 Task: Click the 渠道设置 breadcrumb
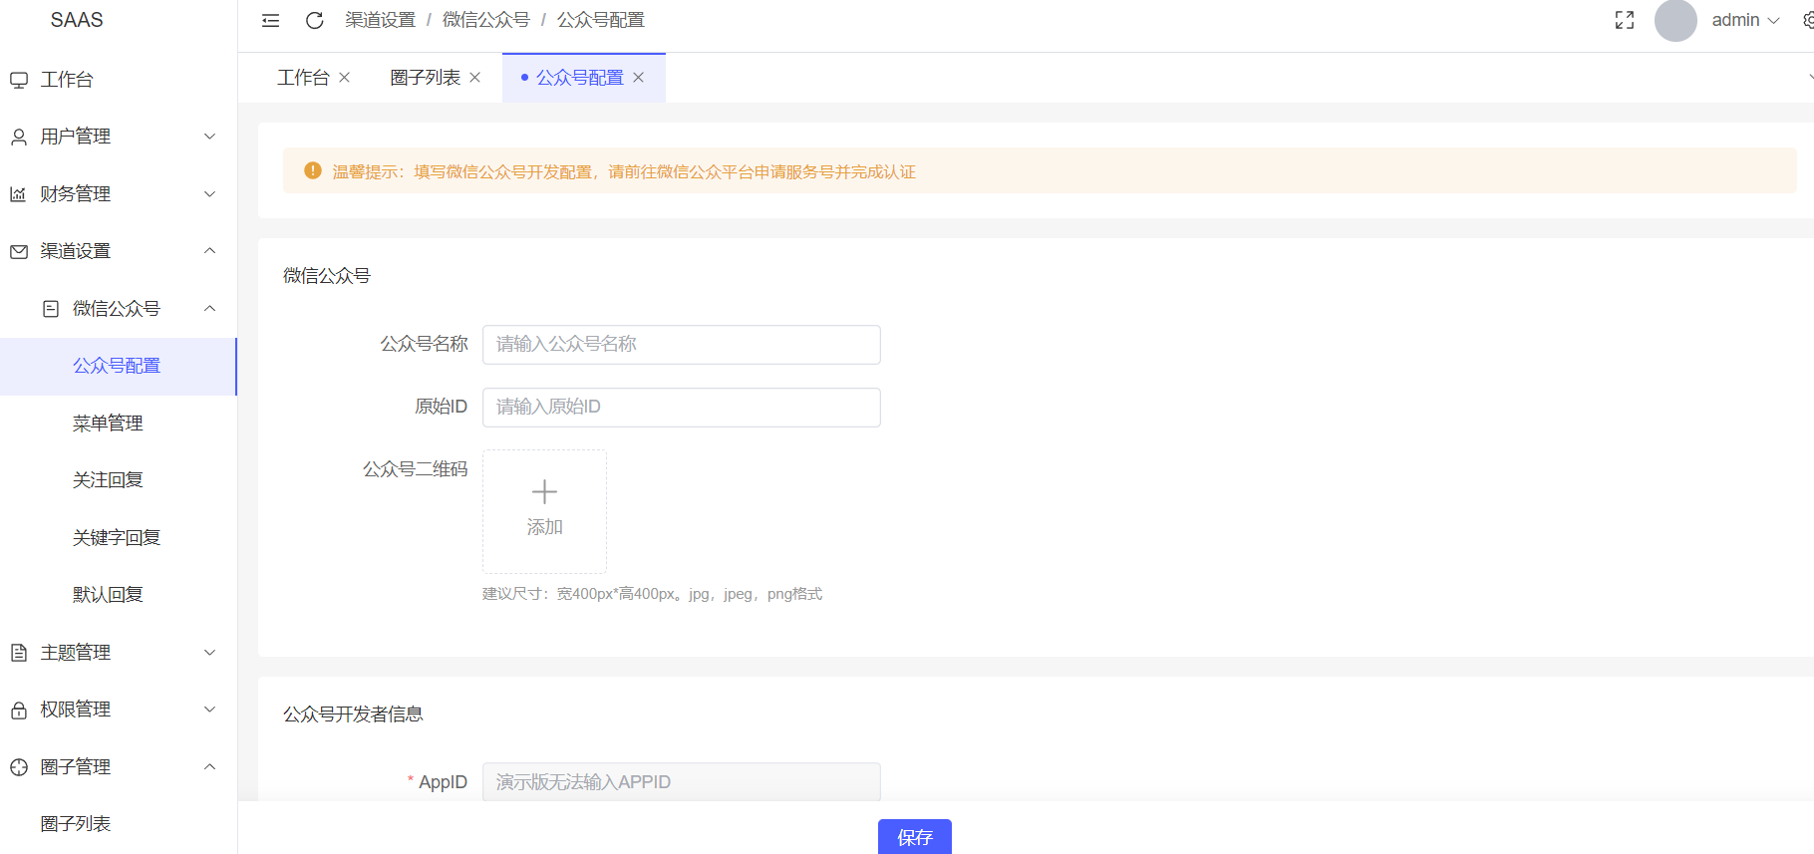[x=380, y=20]
